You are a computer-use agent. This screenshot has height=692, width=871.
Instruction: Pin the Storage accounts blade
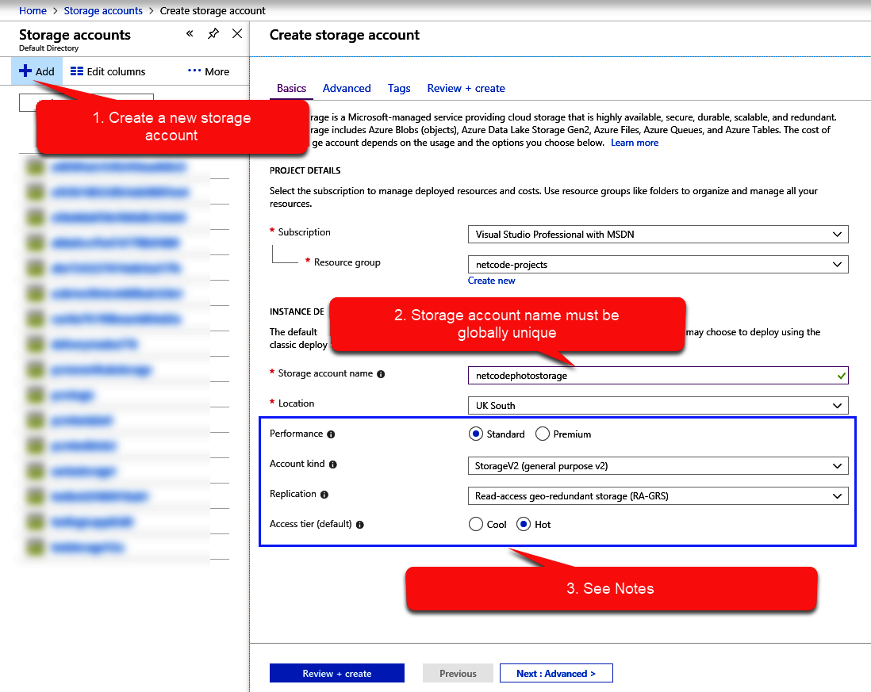tap(213, 33)
